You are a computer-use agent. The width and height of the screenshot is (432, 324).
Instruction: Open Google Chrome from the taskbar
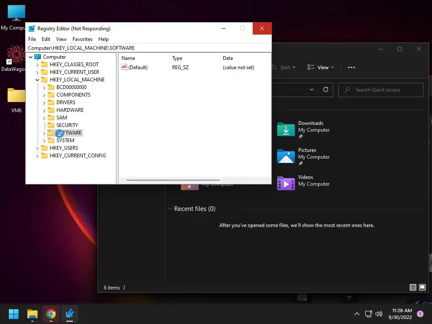(51, 314)
